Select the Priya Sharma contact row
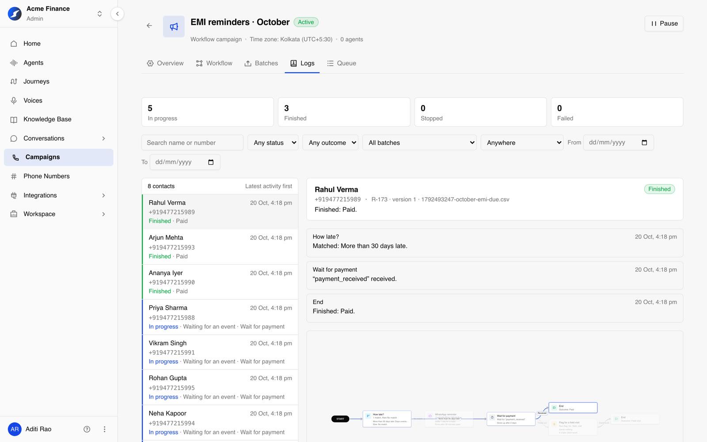The height and width of the screenshot is (442, 707). 220,317
